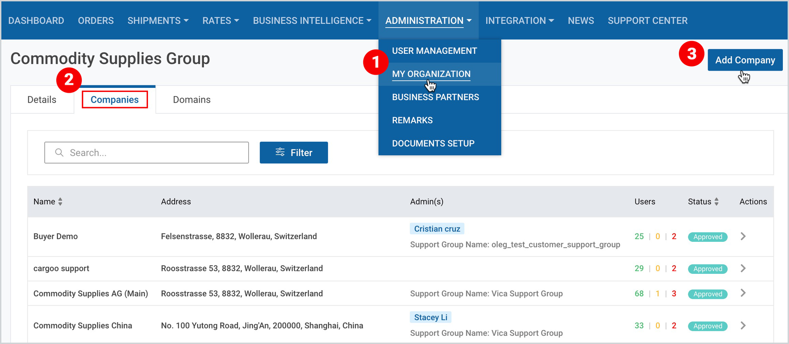789x344 pixels.
Task: Sort by Status column arrows
Action: tap(717, 202)
